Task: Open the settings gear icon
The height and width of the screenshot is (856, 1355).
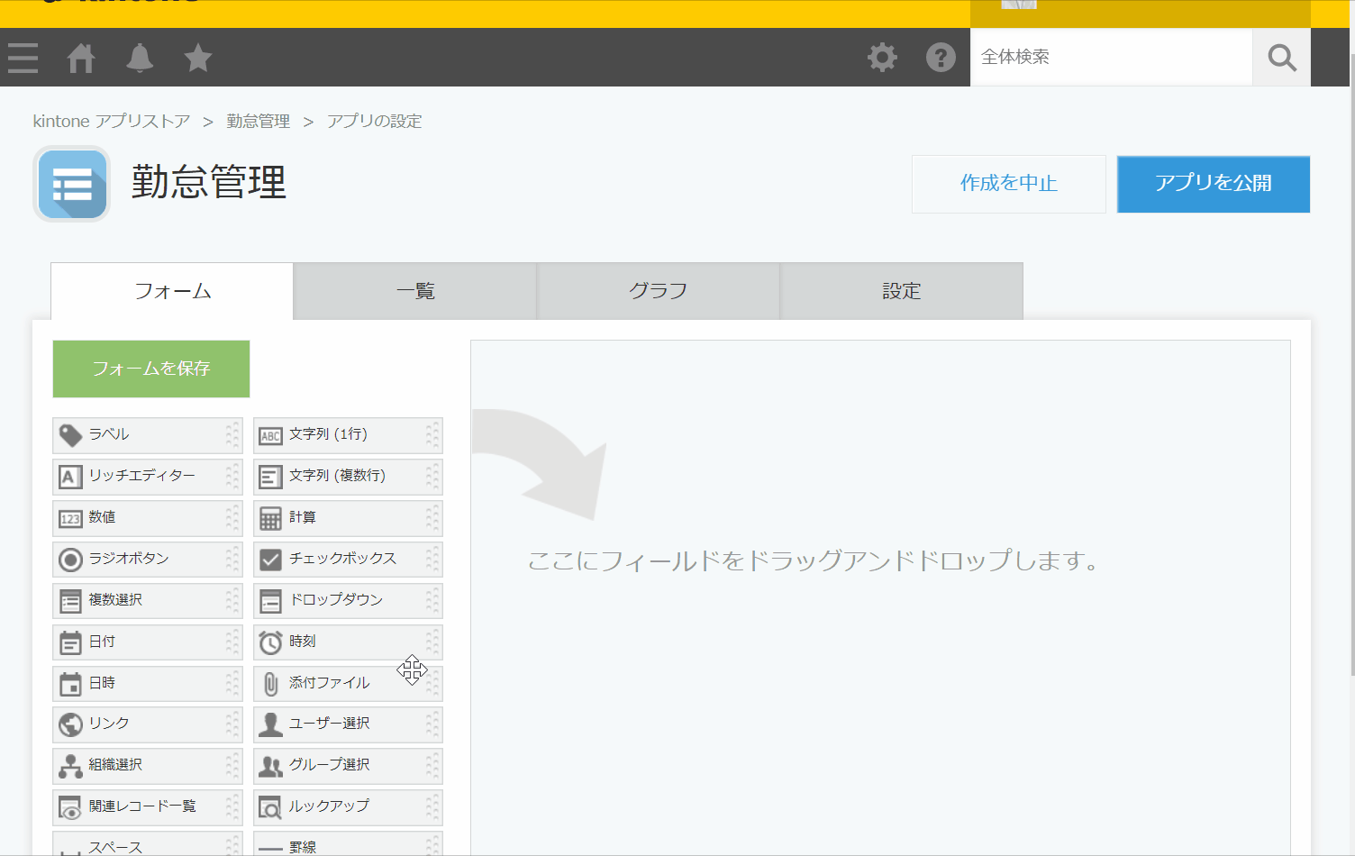Action: pyautogui.click(x=881, y=57)
